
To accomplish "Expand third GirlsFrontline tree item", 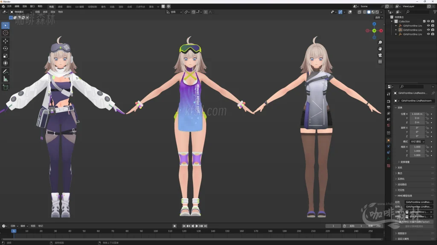I will tap(396, 34).
